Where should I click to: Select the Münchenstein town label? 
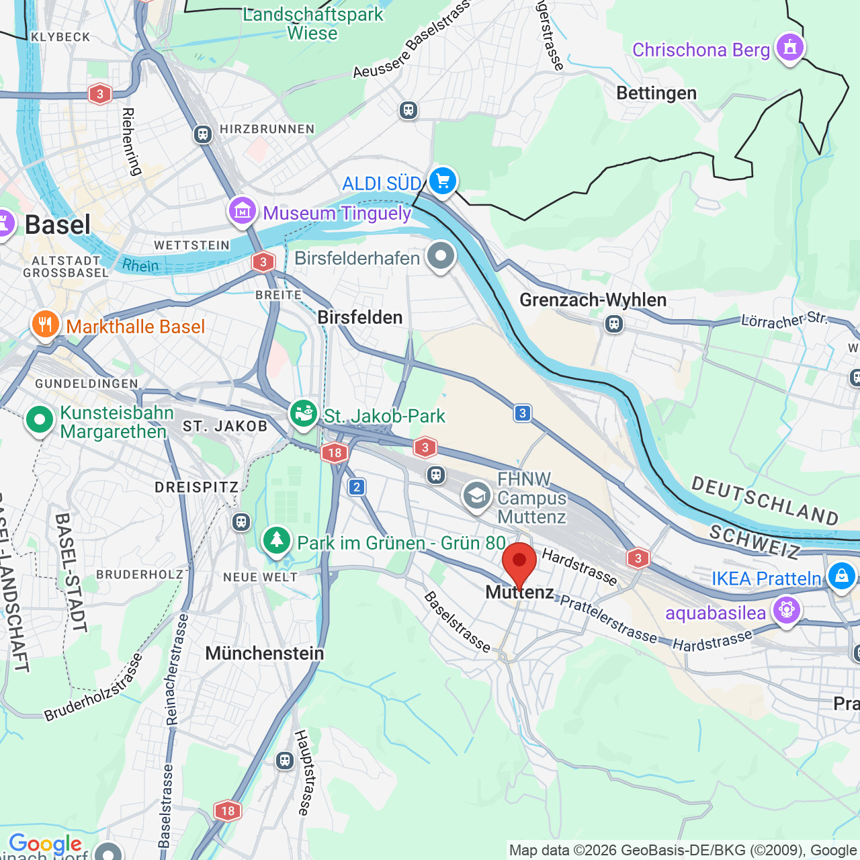click(x=265, y=653)
